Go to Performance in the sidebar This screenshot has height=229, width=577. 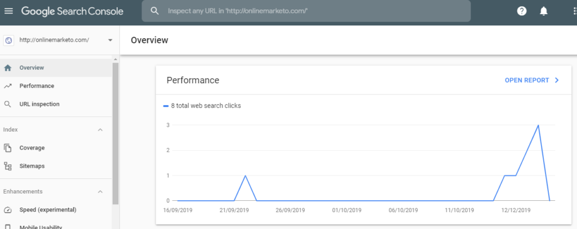(37, 86)
